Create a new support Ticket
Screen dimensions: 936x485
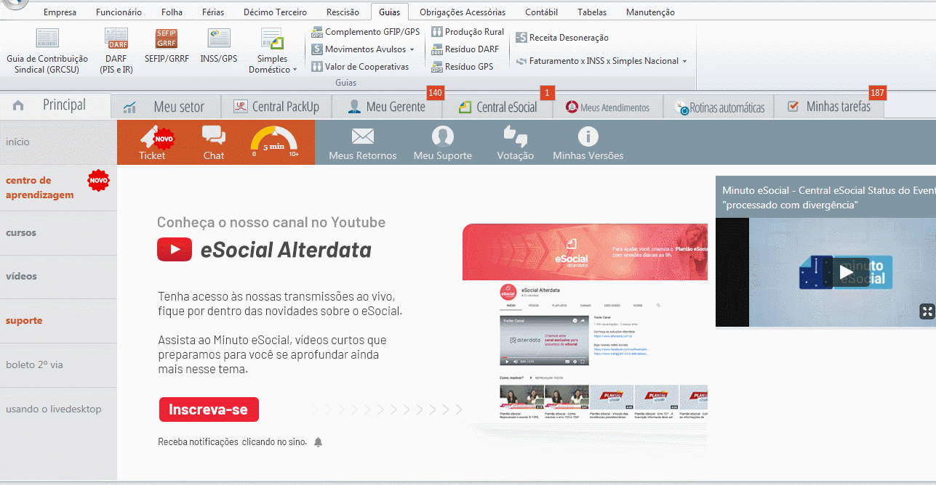(x=156, y=142)
